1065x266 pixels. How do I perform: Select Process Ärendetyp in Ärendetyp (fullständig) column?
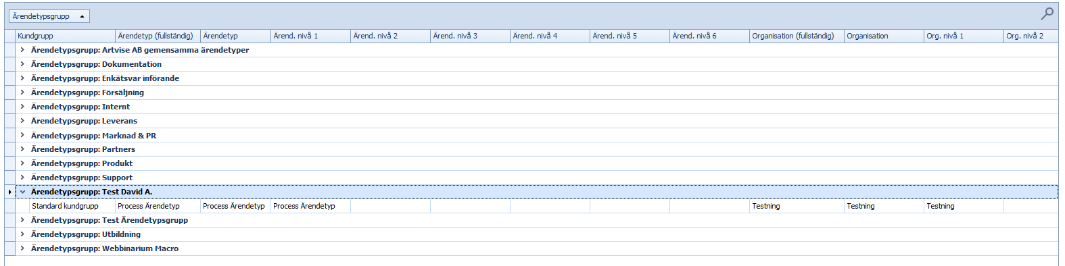(158, 206)
